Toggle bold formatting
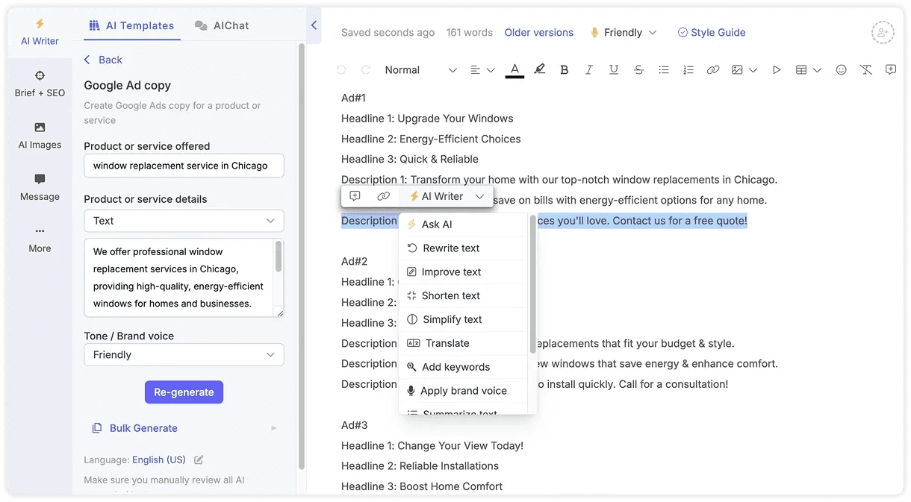The width and height of the screenshot is (911, 502). 565,70
